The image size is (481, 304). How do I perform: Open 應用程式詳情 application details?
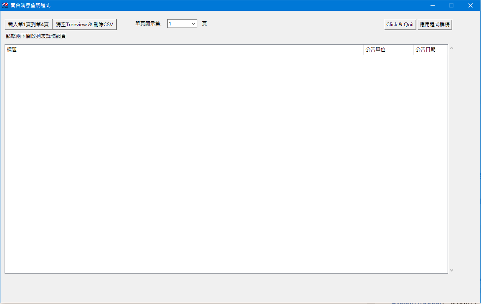(435, 25)
